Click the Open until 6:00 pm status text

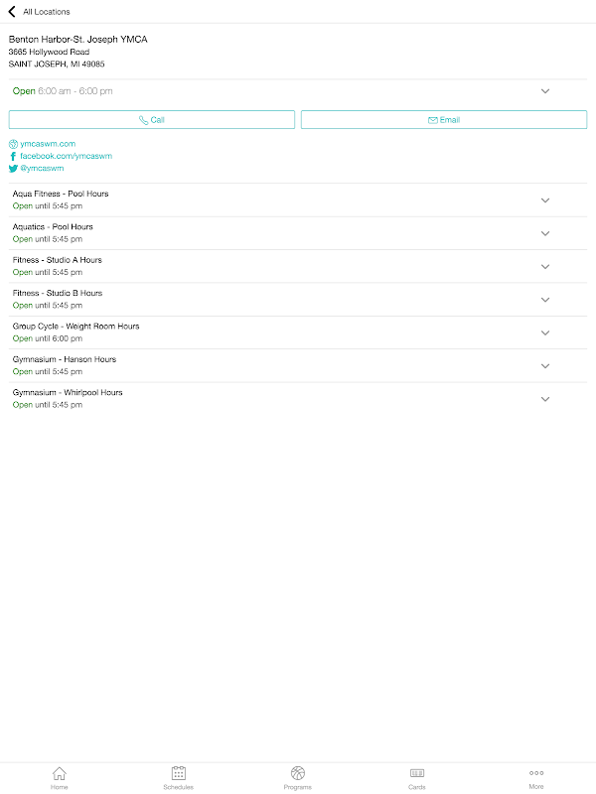click(x=47, y=338)
